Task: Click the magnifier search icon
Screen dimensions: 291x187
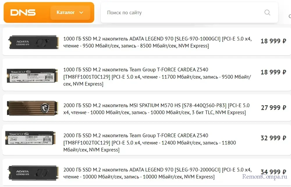Action: coord(267,13)
